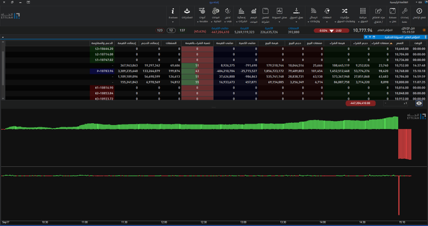Select buy percentage cell showing 55
428x226 pixels.
pyautogui.click(x=197, y=82)
